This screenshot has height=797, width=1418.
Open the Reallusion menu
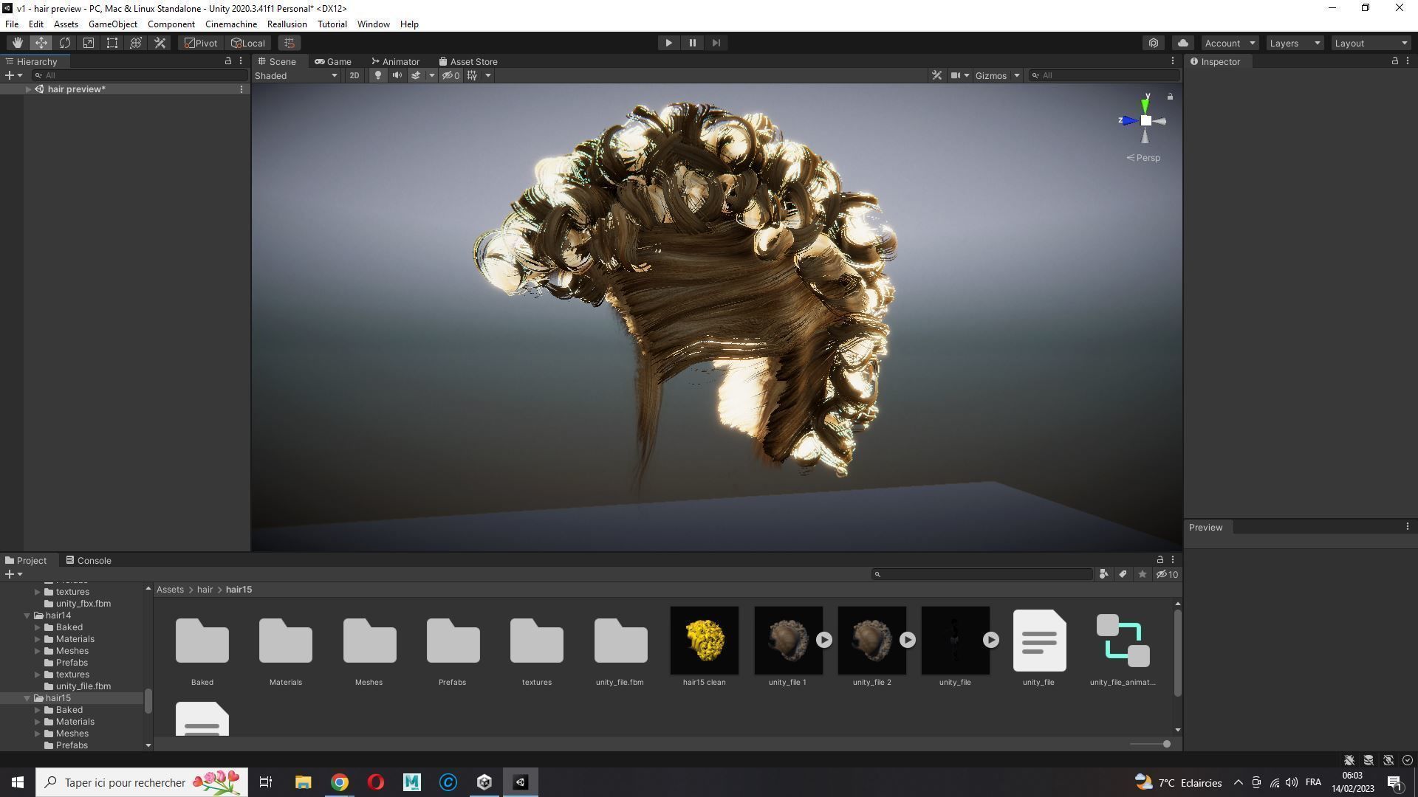click(x=287, y=24)
